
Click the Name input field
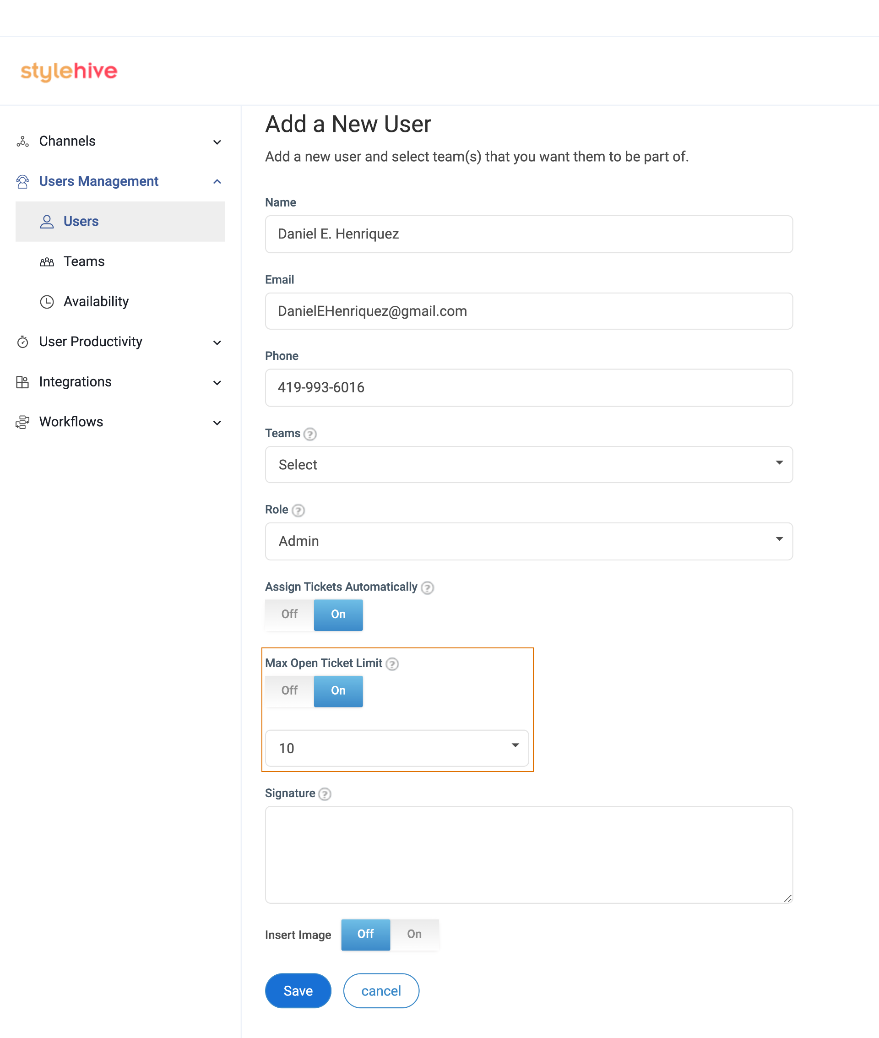coord(528,234)
